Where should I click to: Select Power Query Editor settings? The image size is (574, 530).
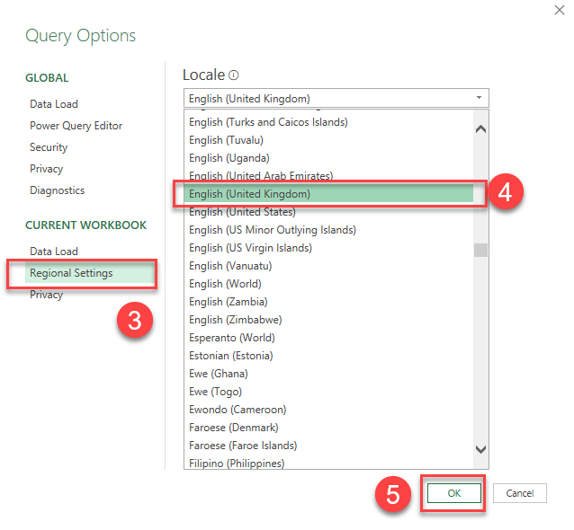point(76,126)
